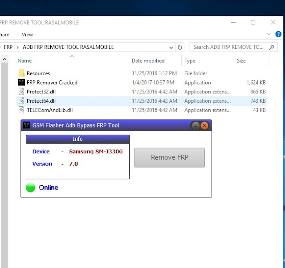Click the File folder type cell
This screenshot has height=268, width=285.
point(196,73)
